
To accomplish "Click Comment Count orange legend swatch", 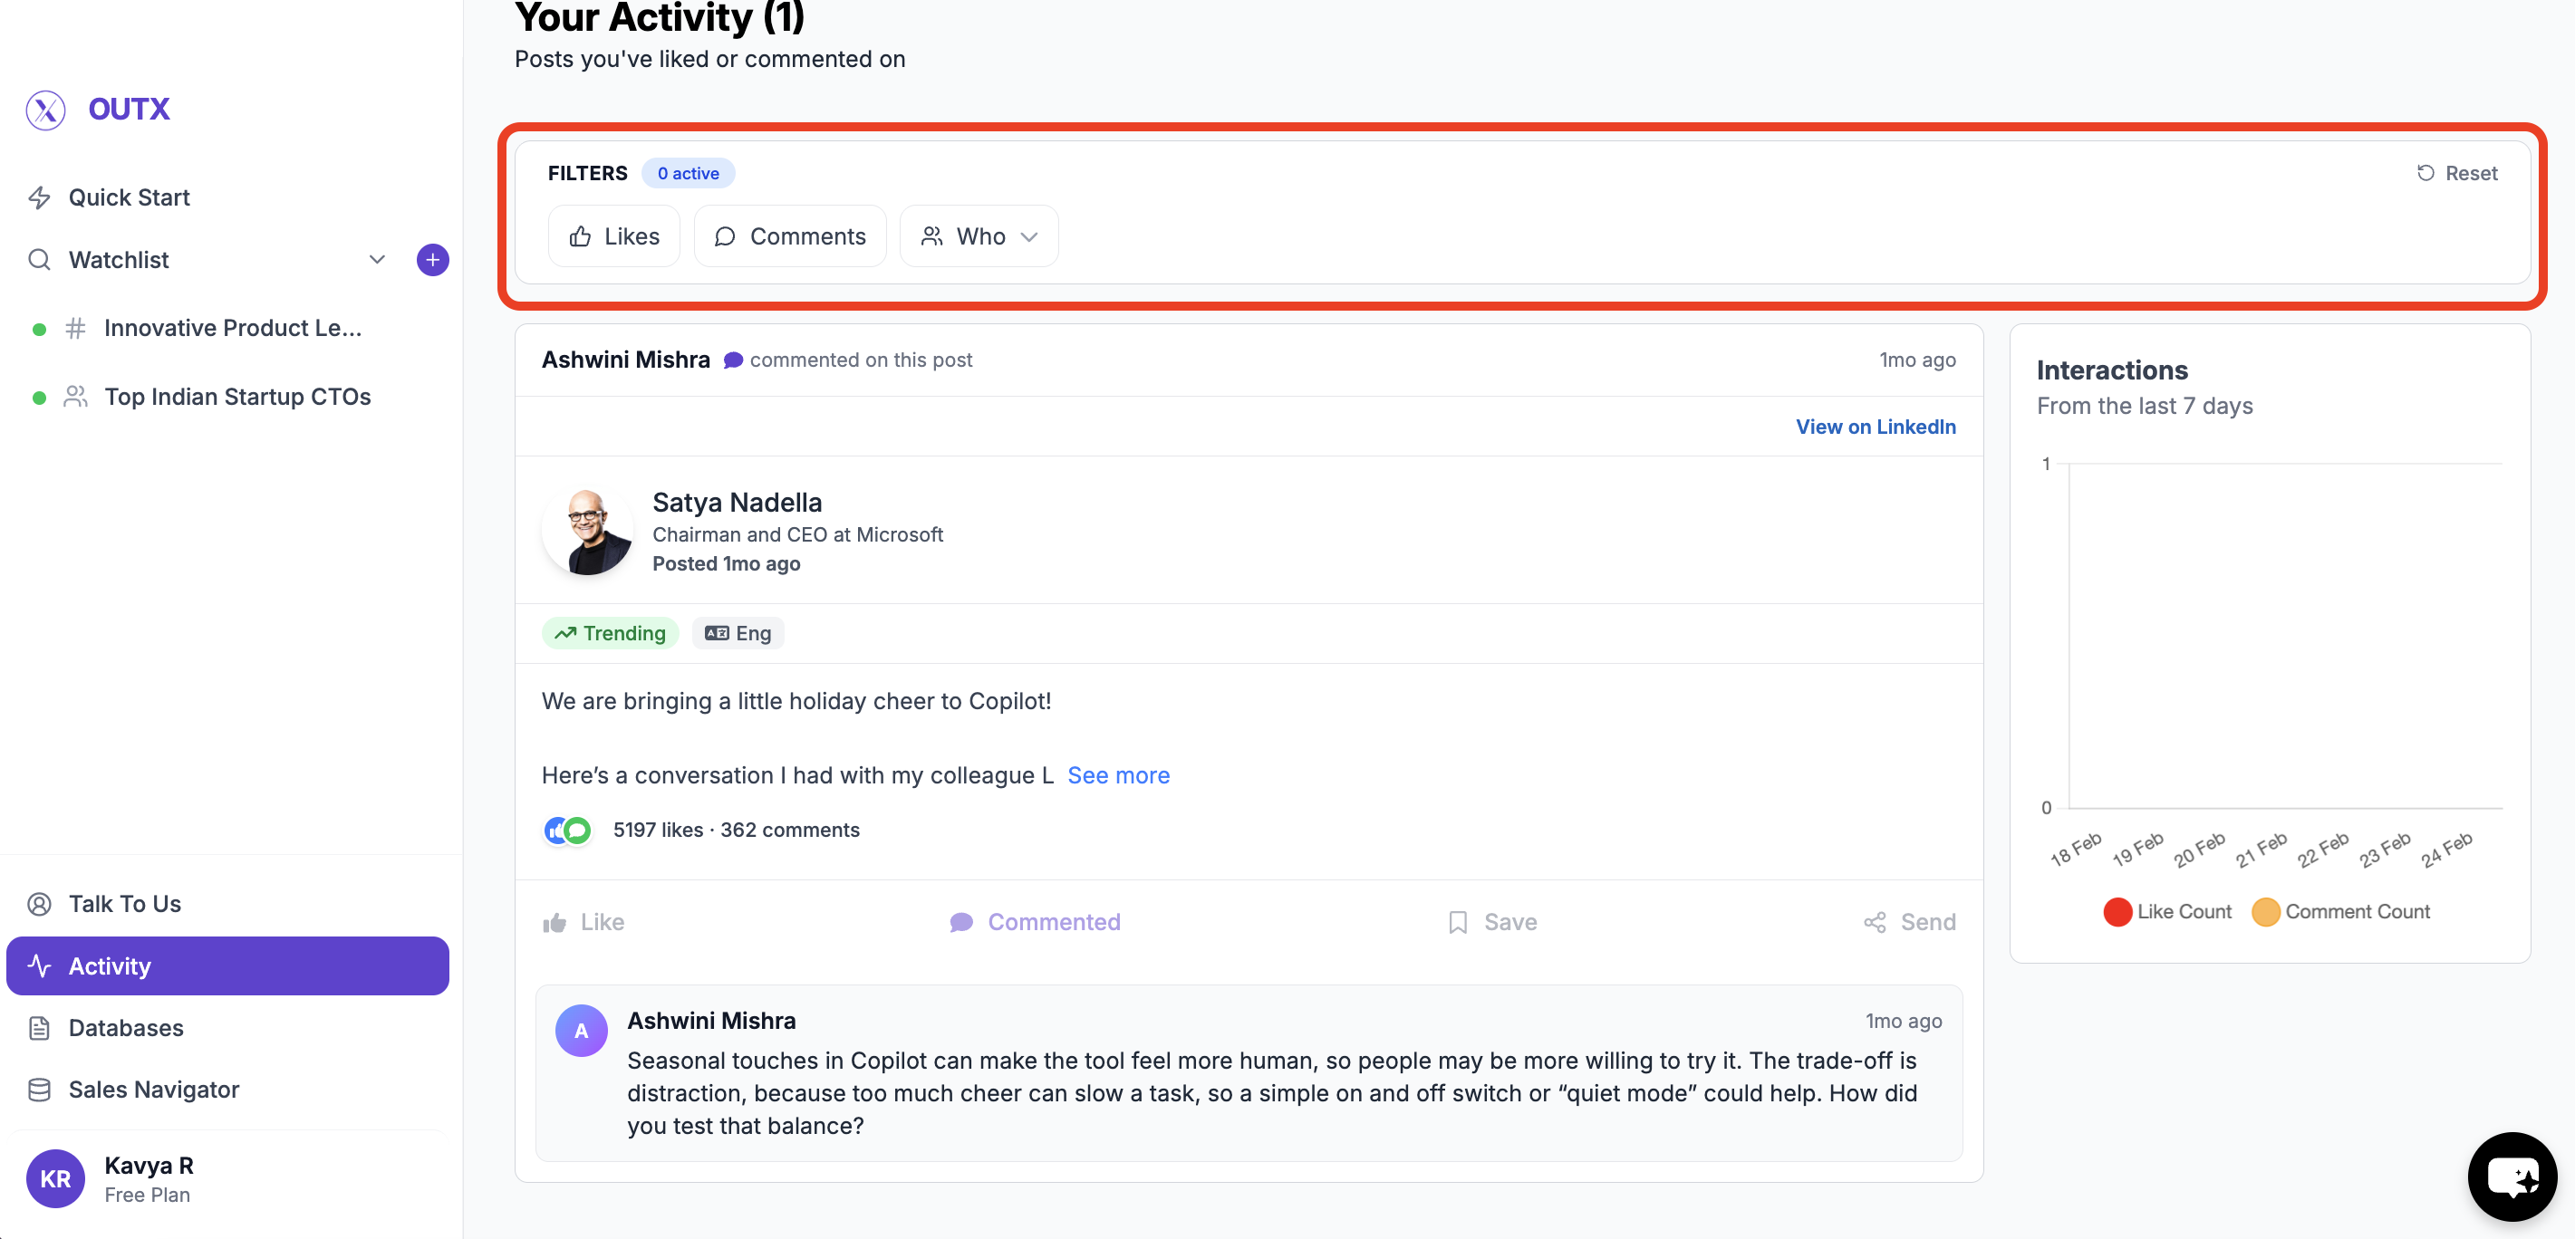I will coord(2265,911).
